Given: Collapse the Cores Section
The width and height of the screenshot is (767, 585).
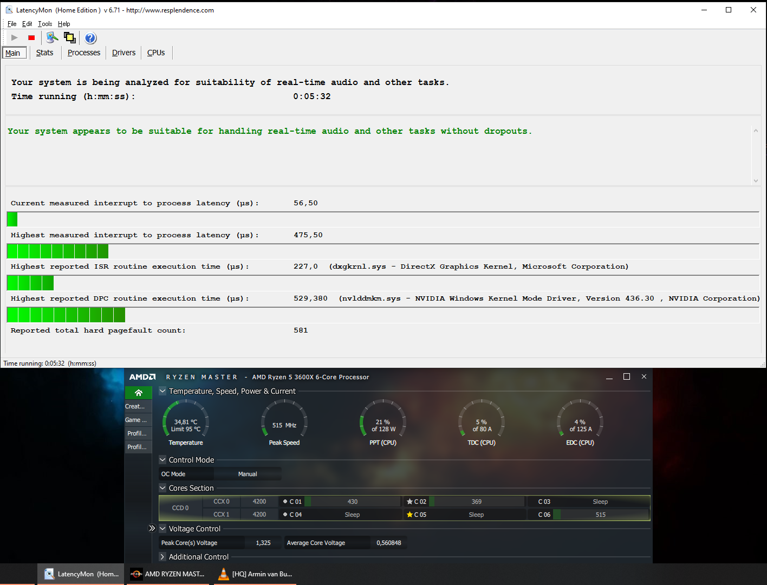Looking at the screenshot, I should point(162,487).
